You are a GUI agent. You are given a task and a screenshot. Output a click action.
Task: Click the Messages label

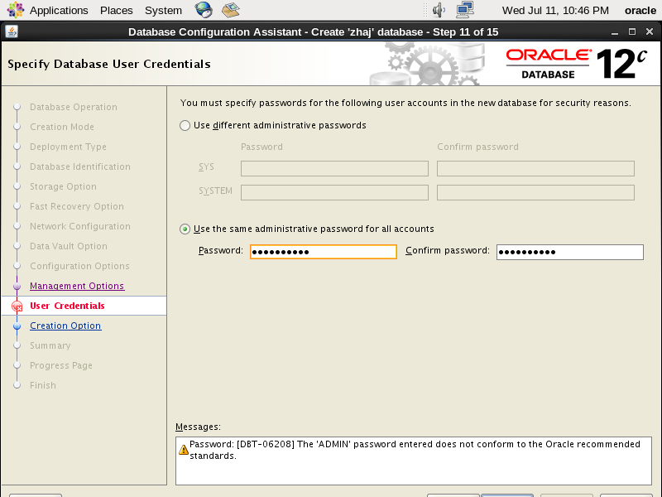click(x=198, y=427)
